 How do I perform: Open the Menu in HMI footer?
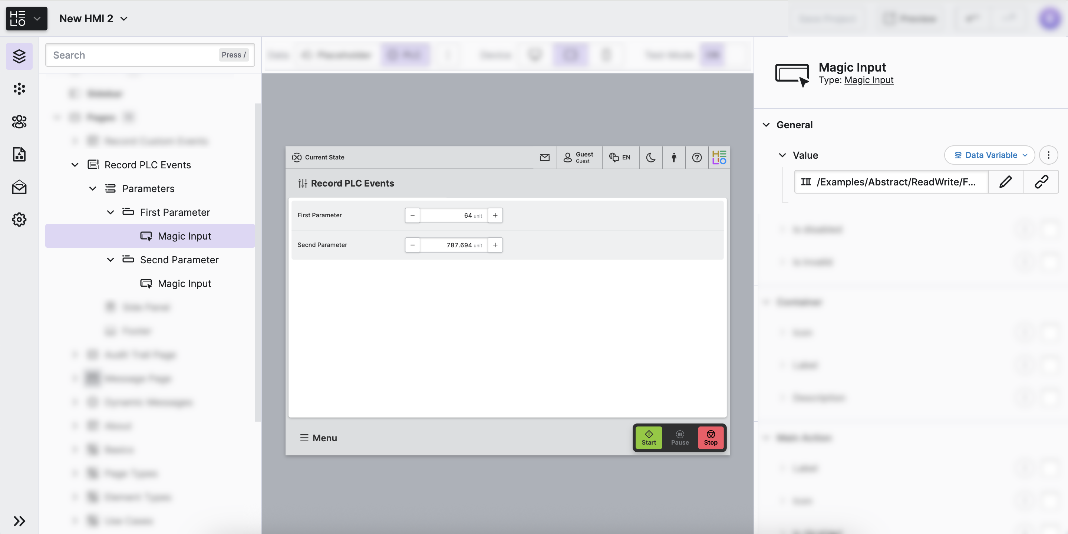(318, 438)
